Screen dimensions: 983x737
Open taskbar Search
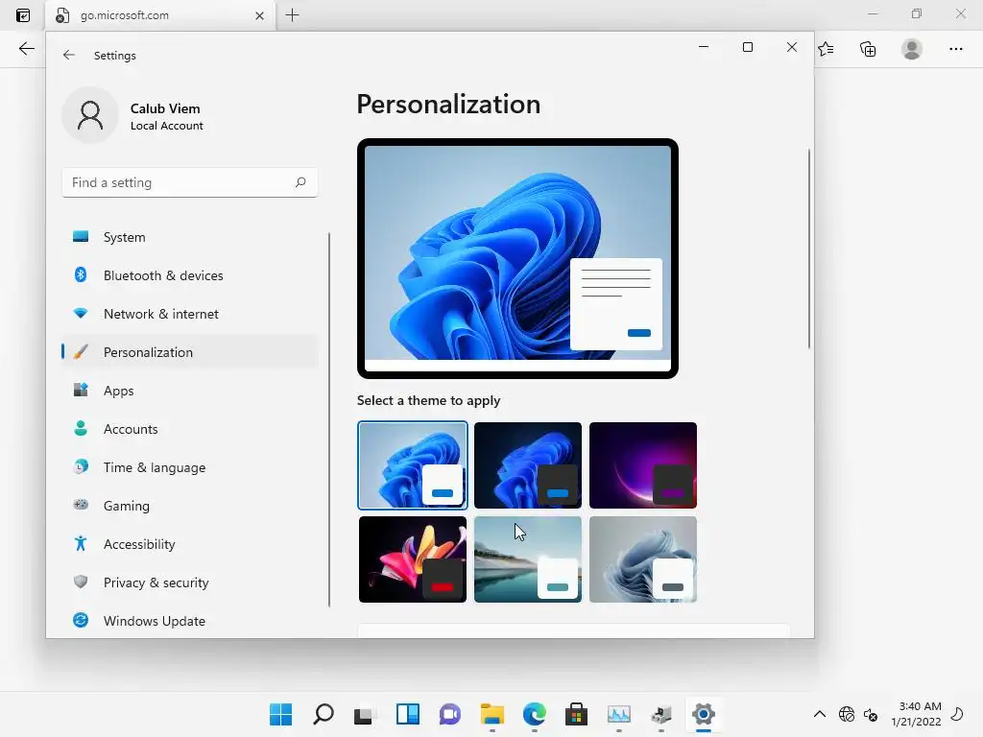pos(323,714)
